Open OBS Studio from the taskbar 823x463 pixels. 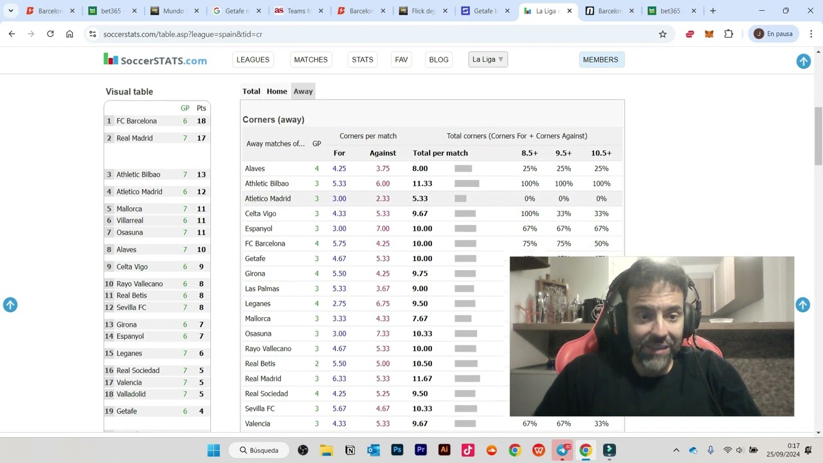(x=303, y=450)
